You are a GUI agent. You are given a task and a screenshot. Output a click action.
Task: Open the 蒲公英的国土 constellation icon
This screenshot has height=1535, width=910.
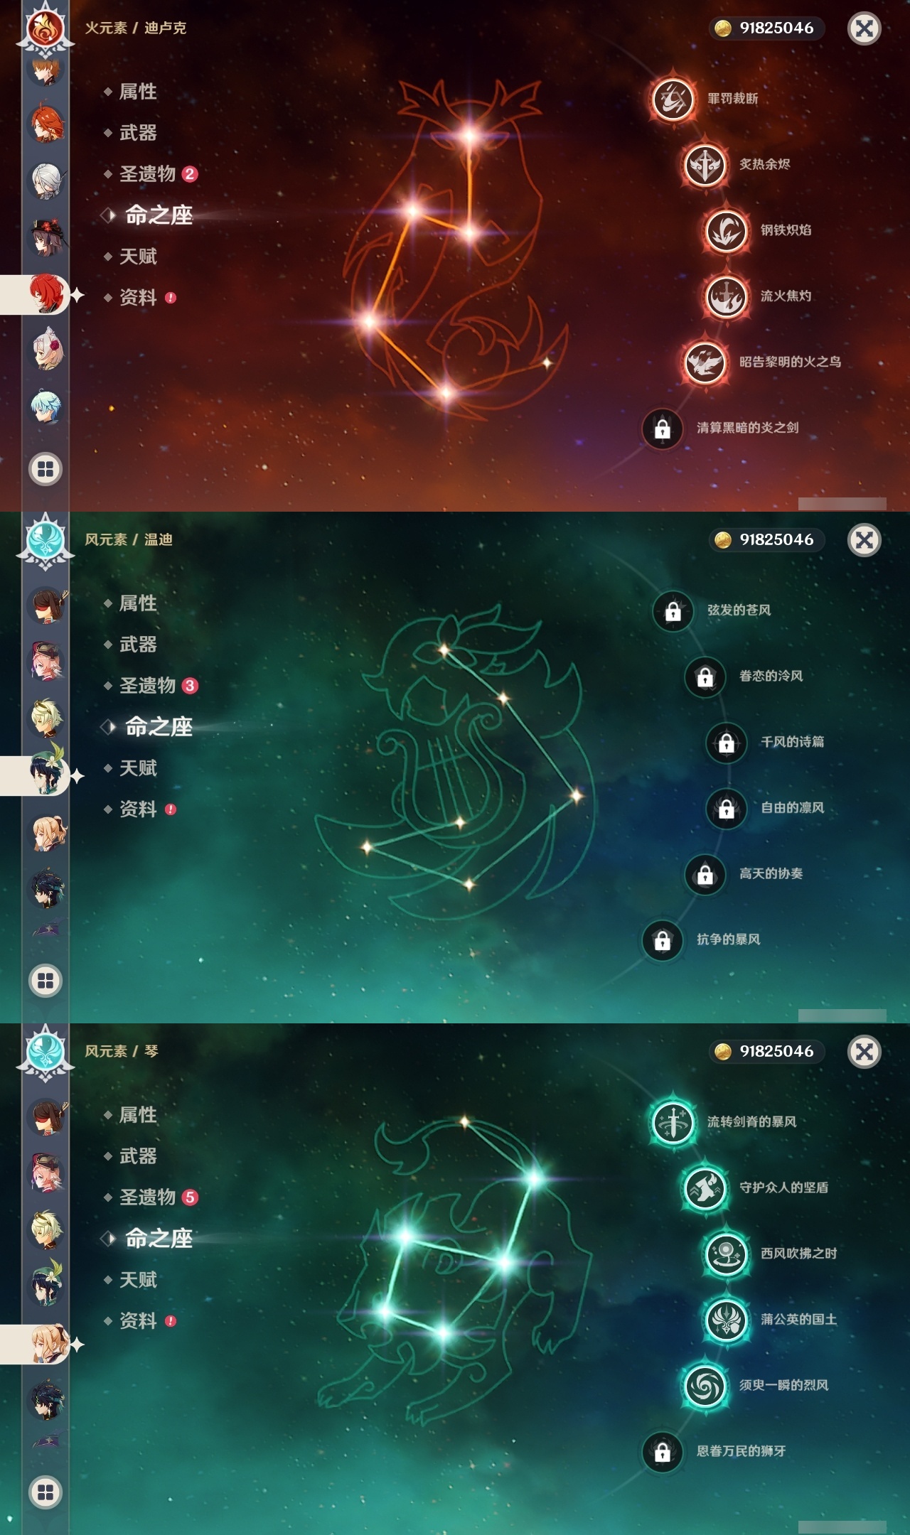[726, 1320]
